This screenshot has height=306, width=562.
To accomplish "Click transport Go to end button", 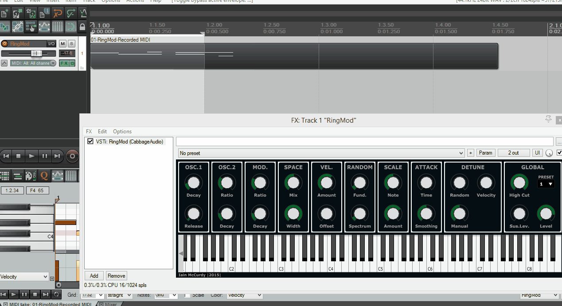I will click(57, 156).
